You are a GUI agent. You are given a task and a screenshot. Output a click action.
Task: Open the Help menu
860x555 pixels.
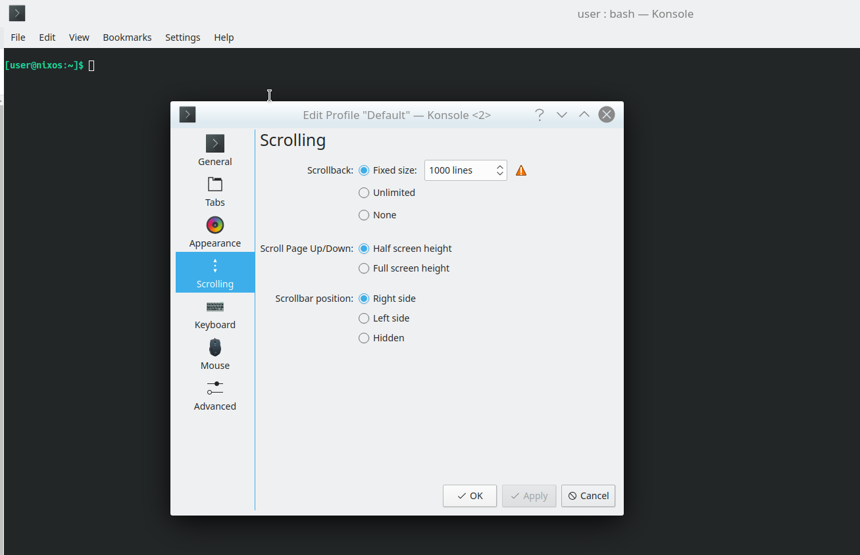point(224,37)
